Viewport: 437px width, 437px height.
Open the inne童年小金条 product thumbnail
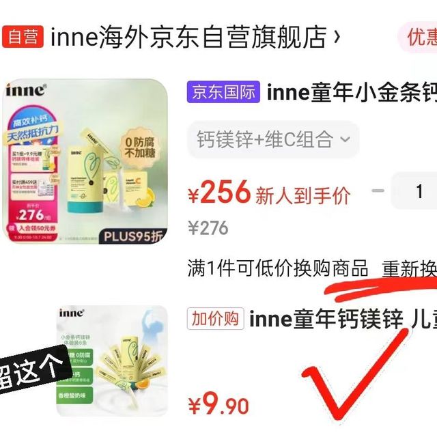coord(85,161)
